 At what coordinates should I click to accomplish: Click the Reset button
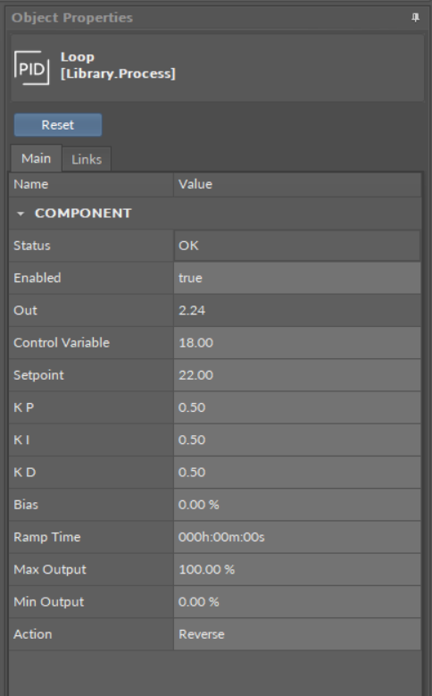coord(58,125)
